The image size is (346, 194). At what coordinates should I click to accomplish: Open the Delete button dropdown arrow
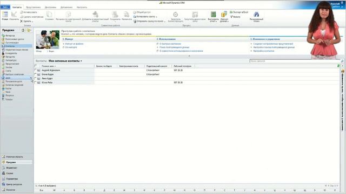pyautogui.click(x=32, y=22)
